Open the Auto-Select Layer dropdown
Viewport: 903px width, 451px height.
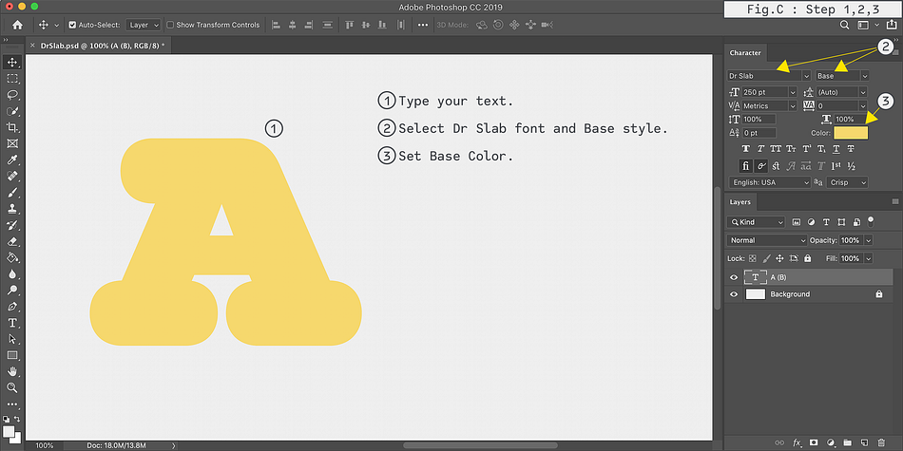pyautogui.click(x=144, y=25)
